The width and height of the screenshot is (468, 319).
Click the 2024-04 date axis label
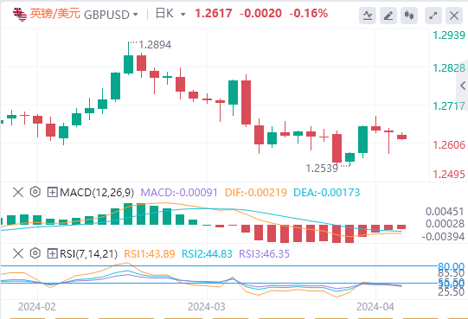(375, 307)
